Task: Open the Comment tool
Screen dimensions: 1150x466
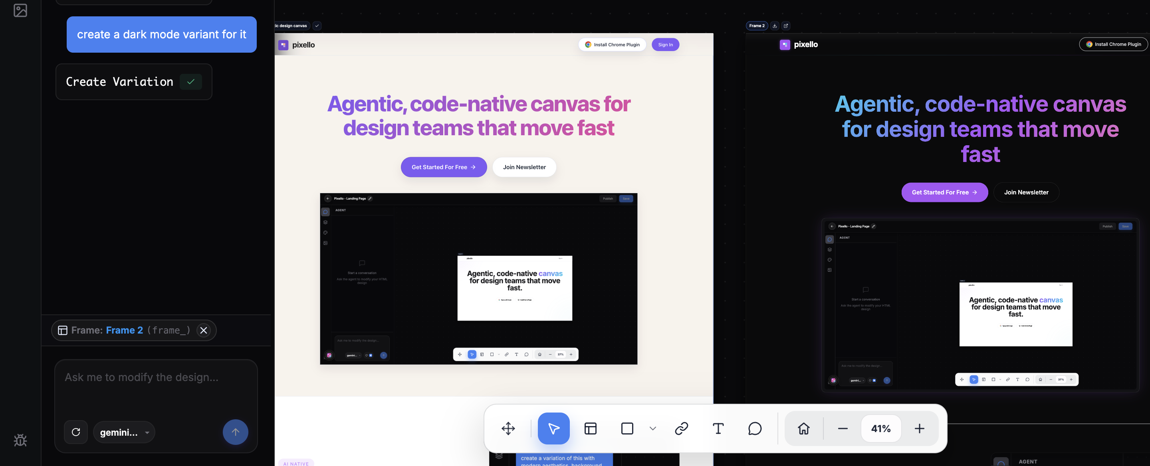Action: 755,428
